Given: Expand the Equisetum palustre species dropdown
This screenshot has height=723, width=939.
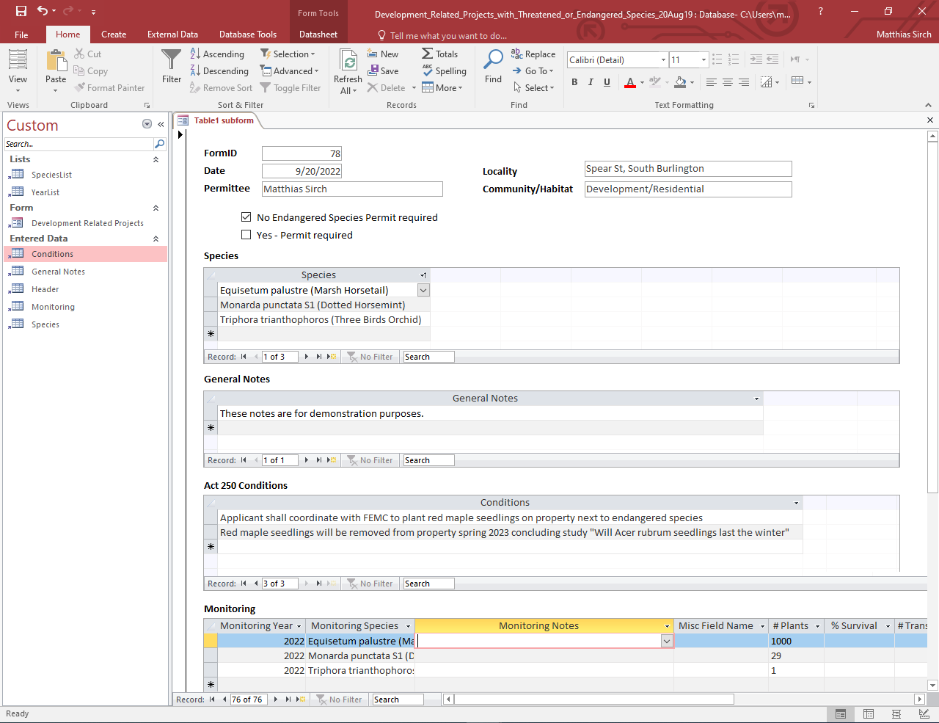Looking at the screenshot, I should click(x=423, y=290).
